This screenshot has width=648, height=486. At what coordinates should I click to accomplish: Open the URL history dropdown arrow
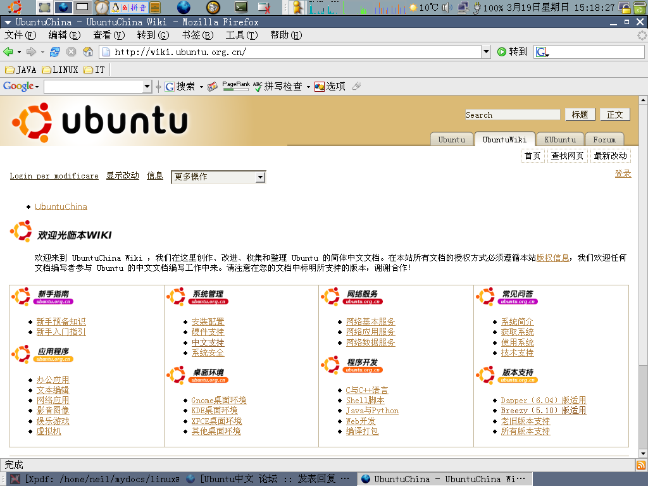click(487, 52)
